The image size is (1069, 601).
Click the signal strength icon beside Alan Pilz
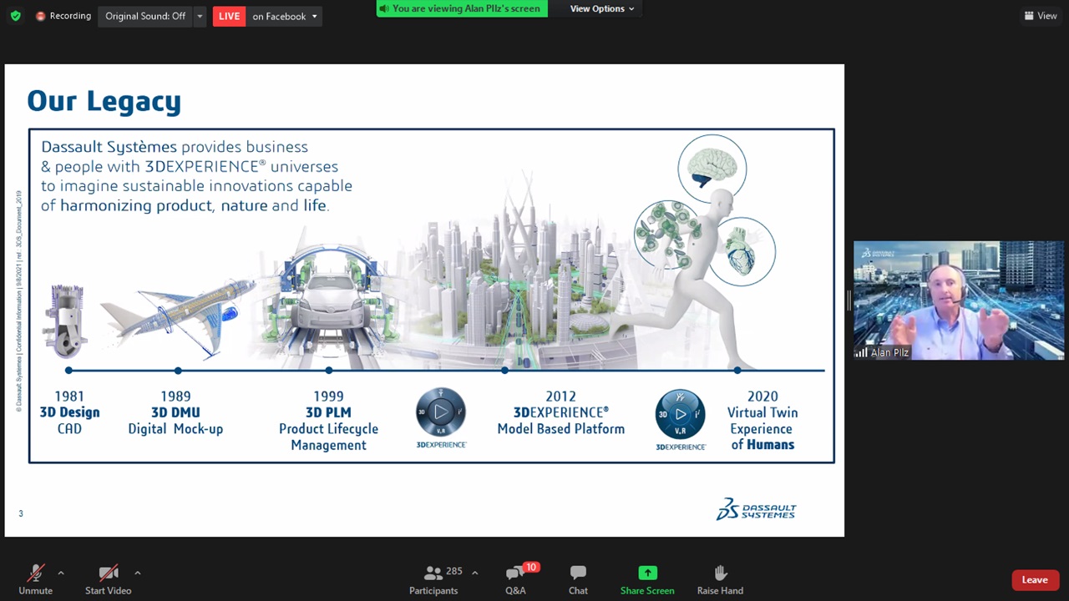pos(860,352)
